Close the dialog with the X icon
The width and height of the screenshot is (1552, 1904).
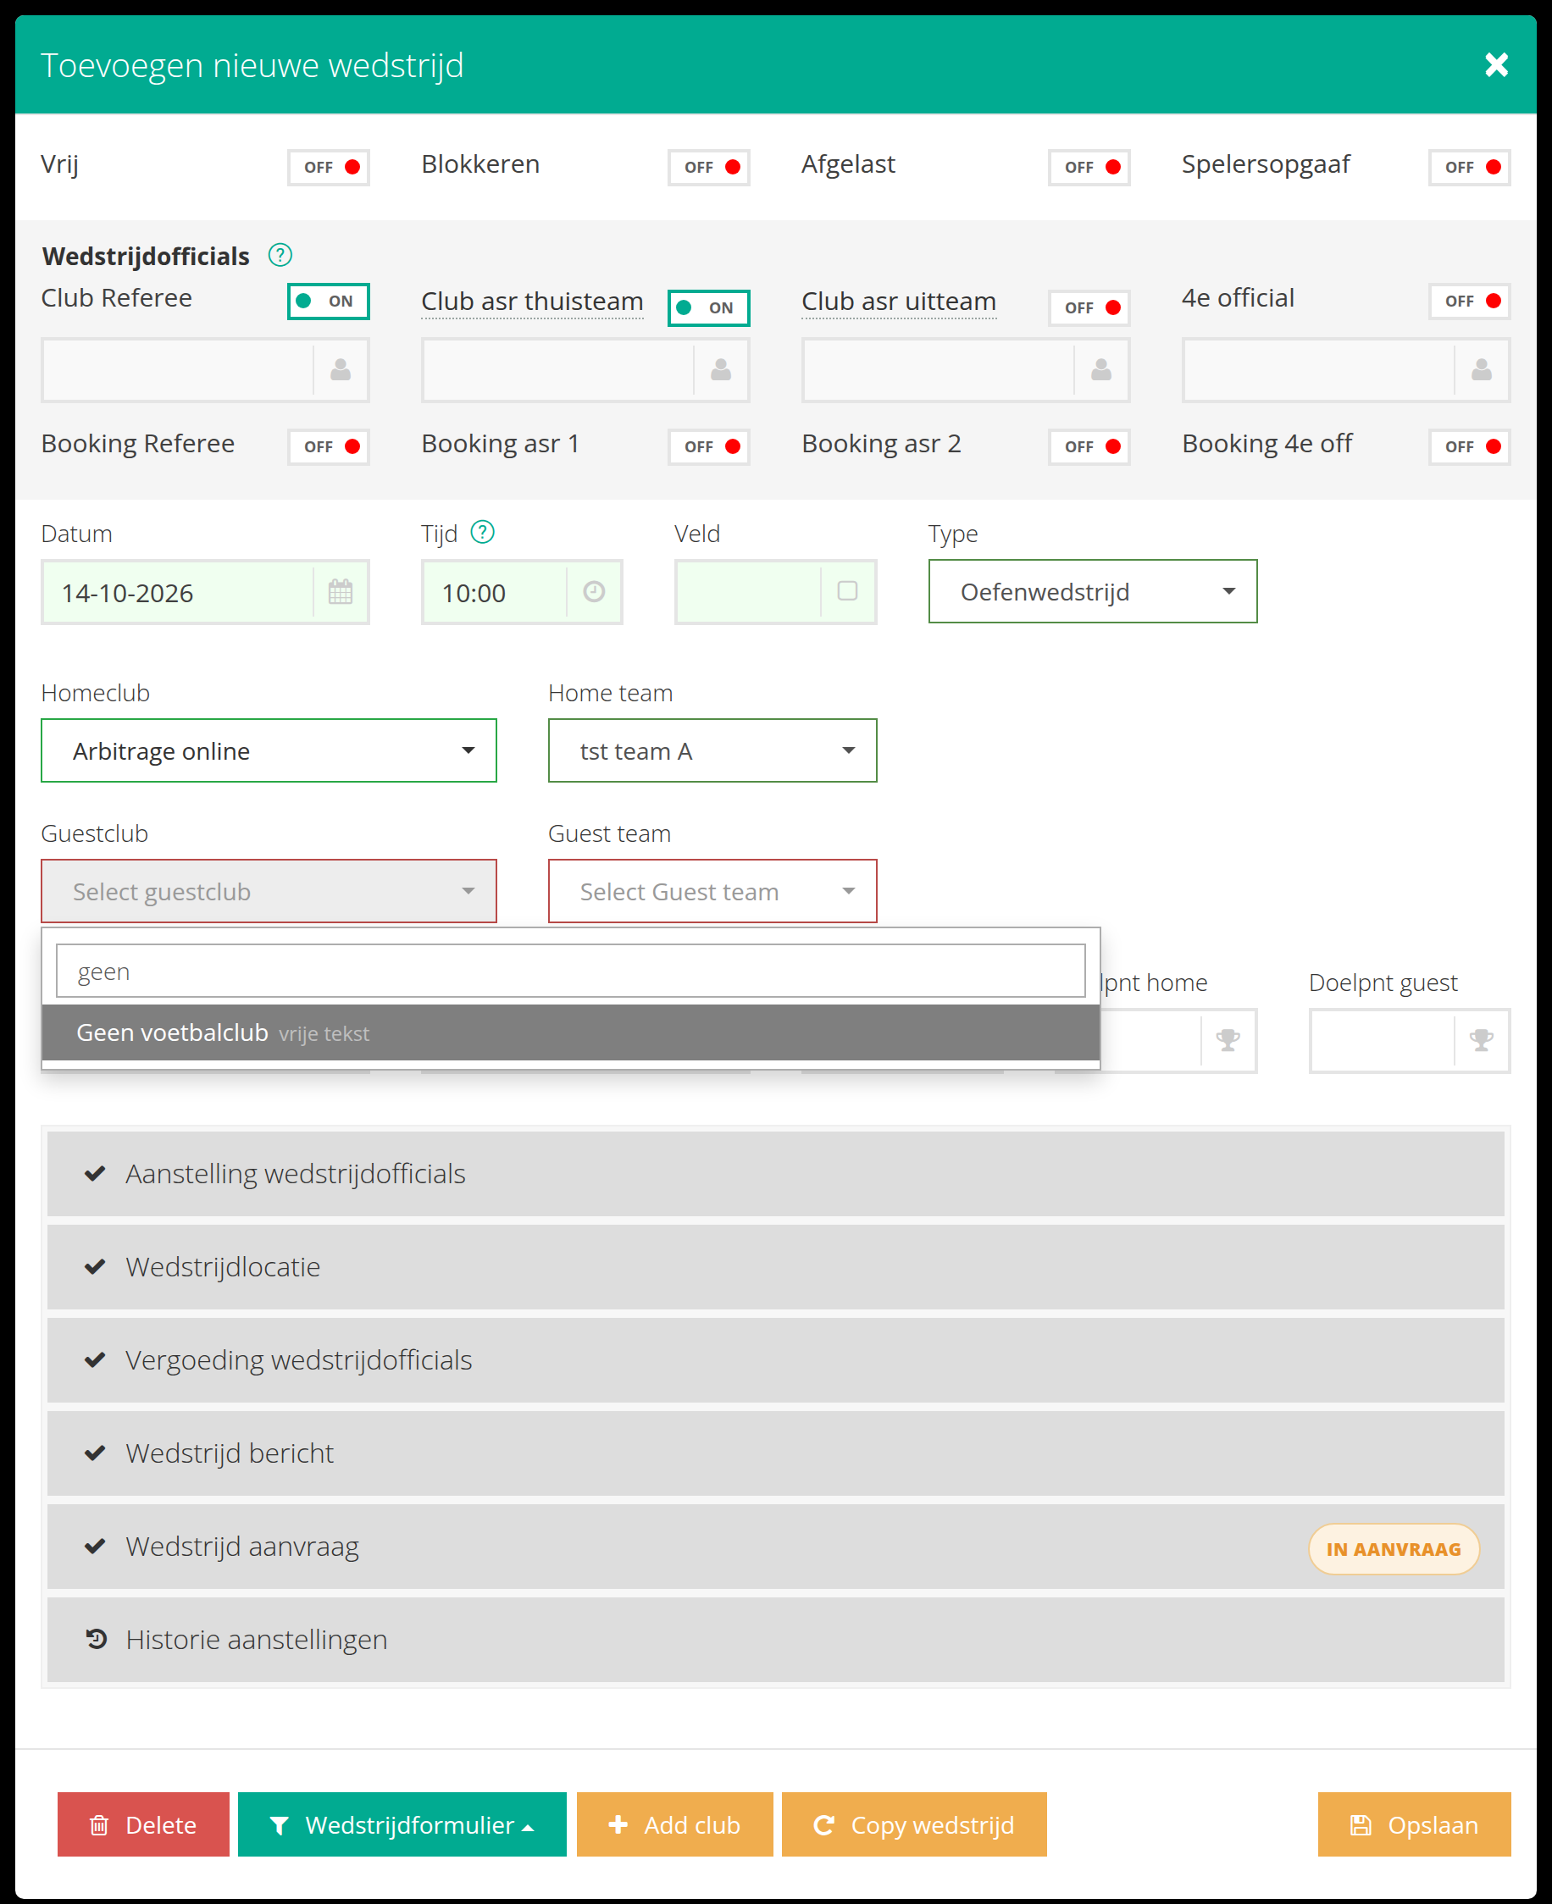click(x=1497, y=65)
